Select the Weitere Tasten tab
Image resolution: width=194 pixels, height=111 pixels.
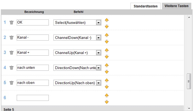click(176, 6)
